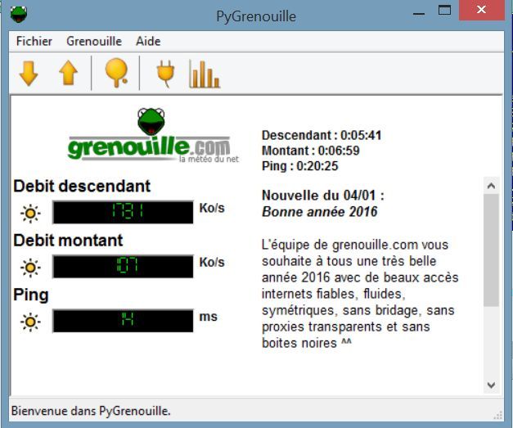Click the power plug connection icon
Screen dimensions: 513x428
(x=165, y=74)
